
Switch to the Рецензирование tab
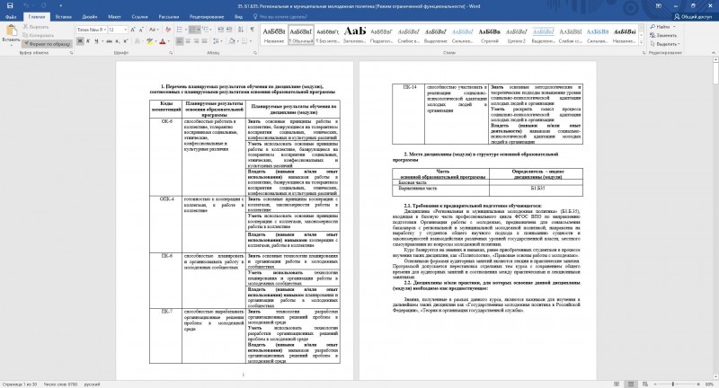(x=207, y=17)
